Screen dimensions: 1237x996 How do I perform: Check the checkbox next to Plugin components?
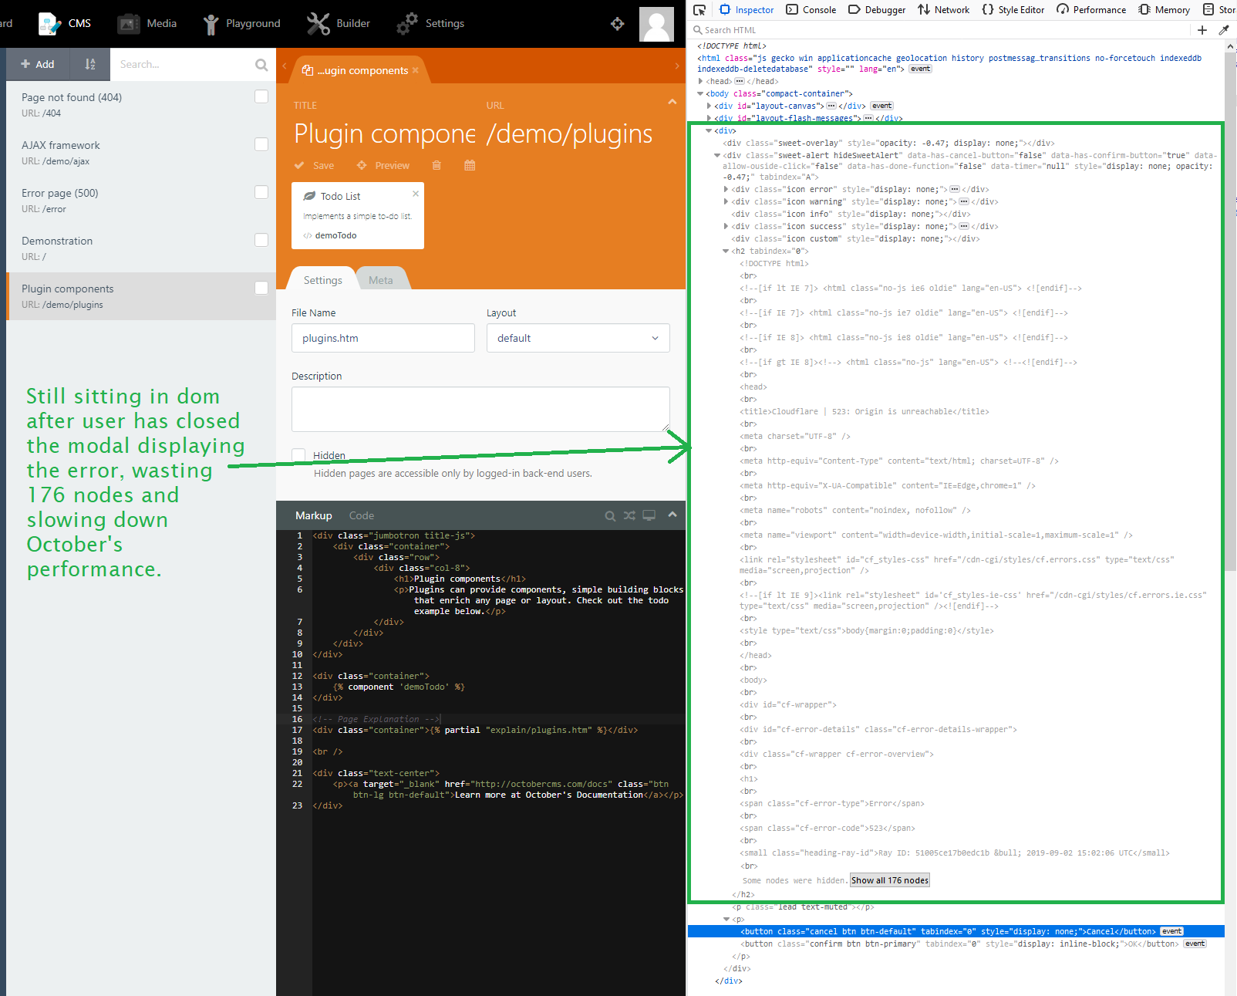pyautogui.click(x=261, y=288)
